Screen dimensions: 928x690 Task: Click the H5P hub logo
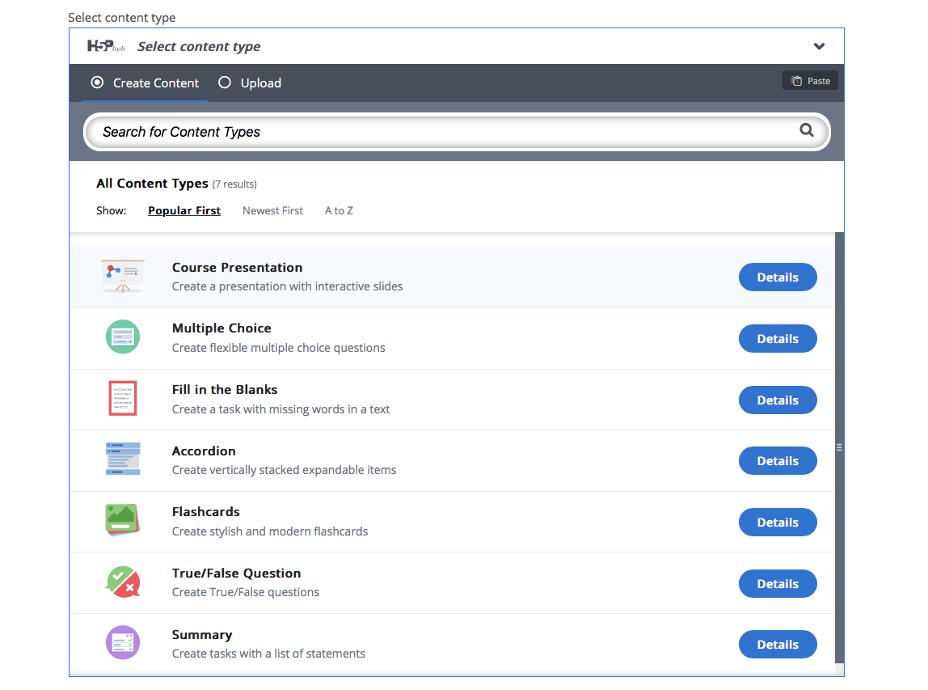point(106,46)
